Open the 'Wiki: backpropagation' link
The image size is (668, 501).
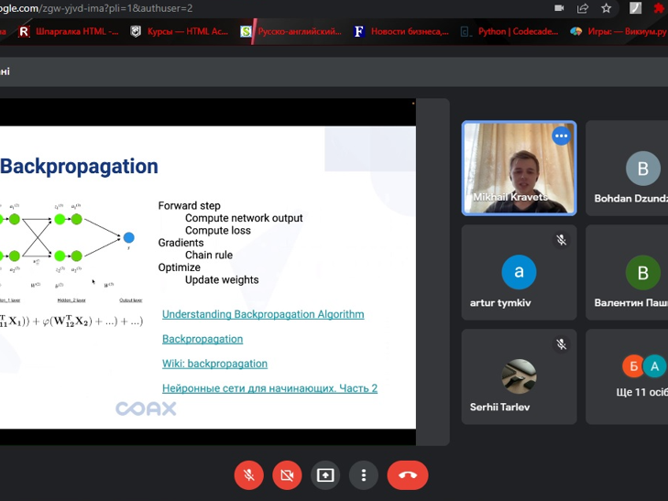tap(214, 364)
